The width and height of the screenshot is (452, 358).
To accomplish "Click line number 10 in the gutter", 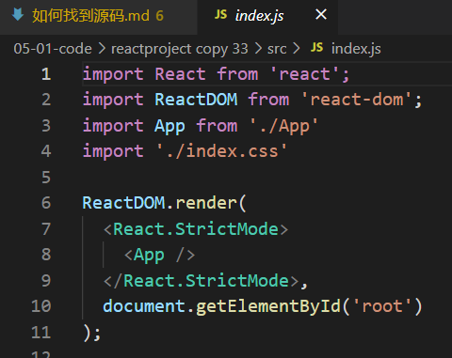I will pos(41,306).
